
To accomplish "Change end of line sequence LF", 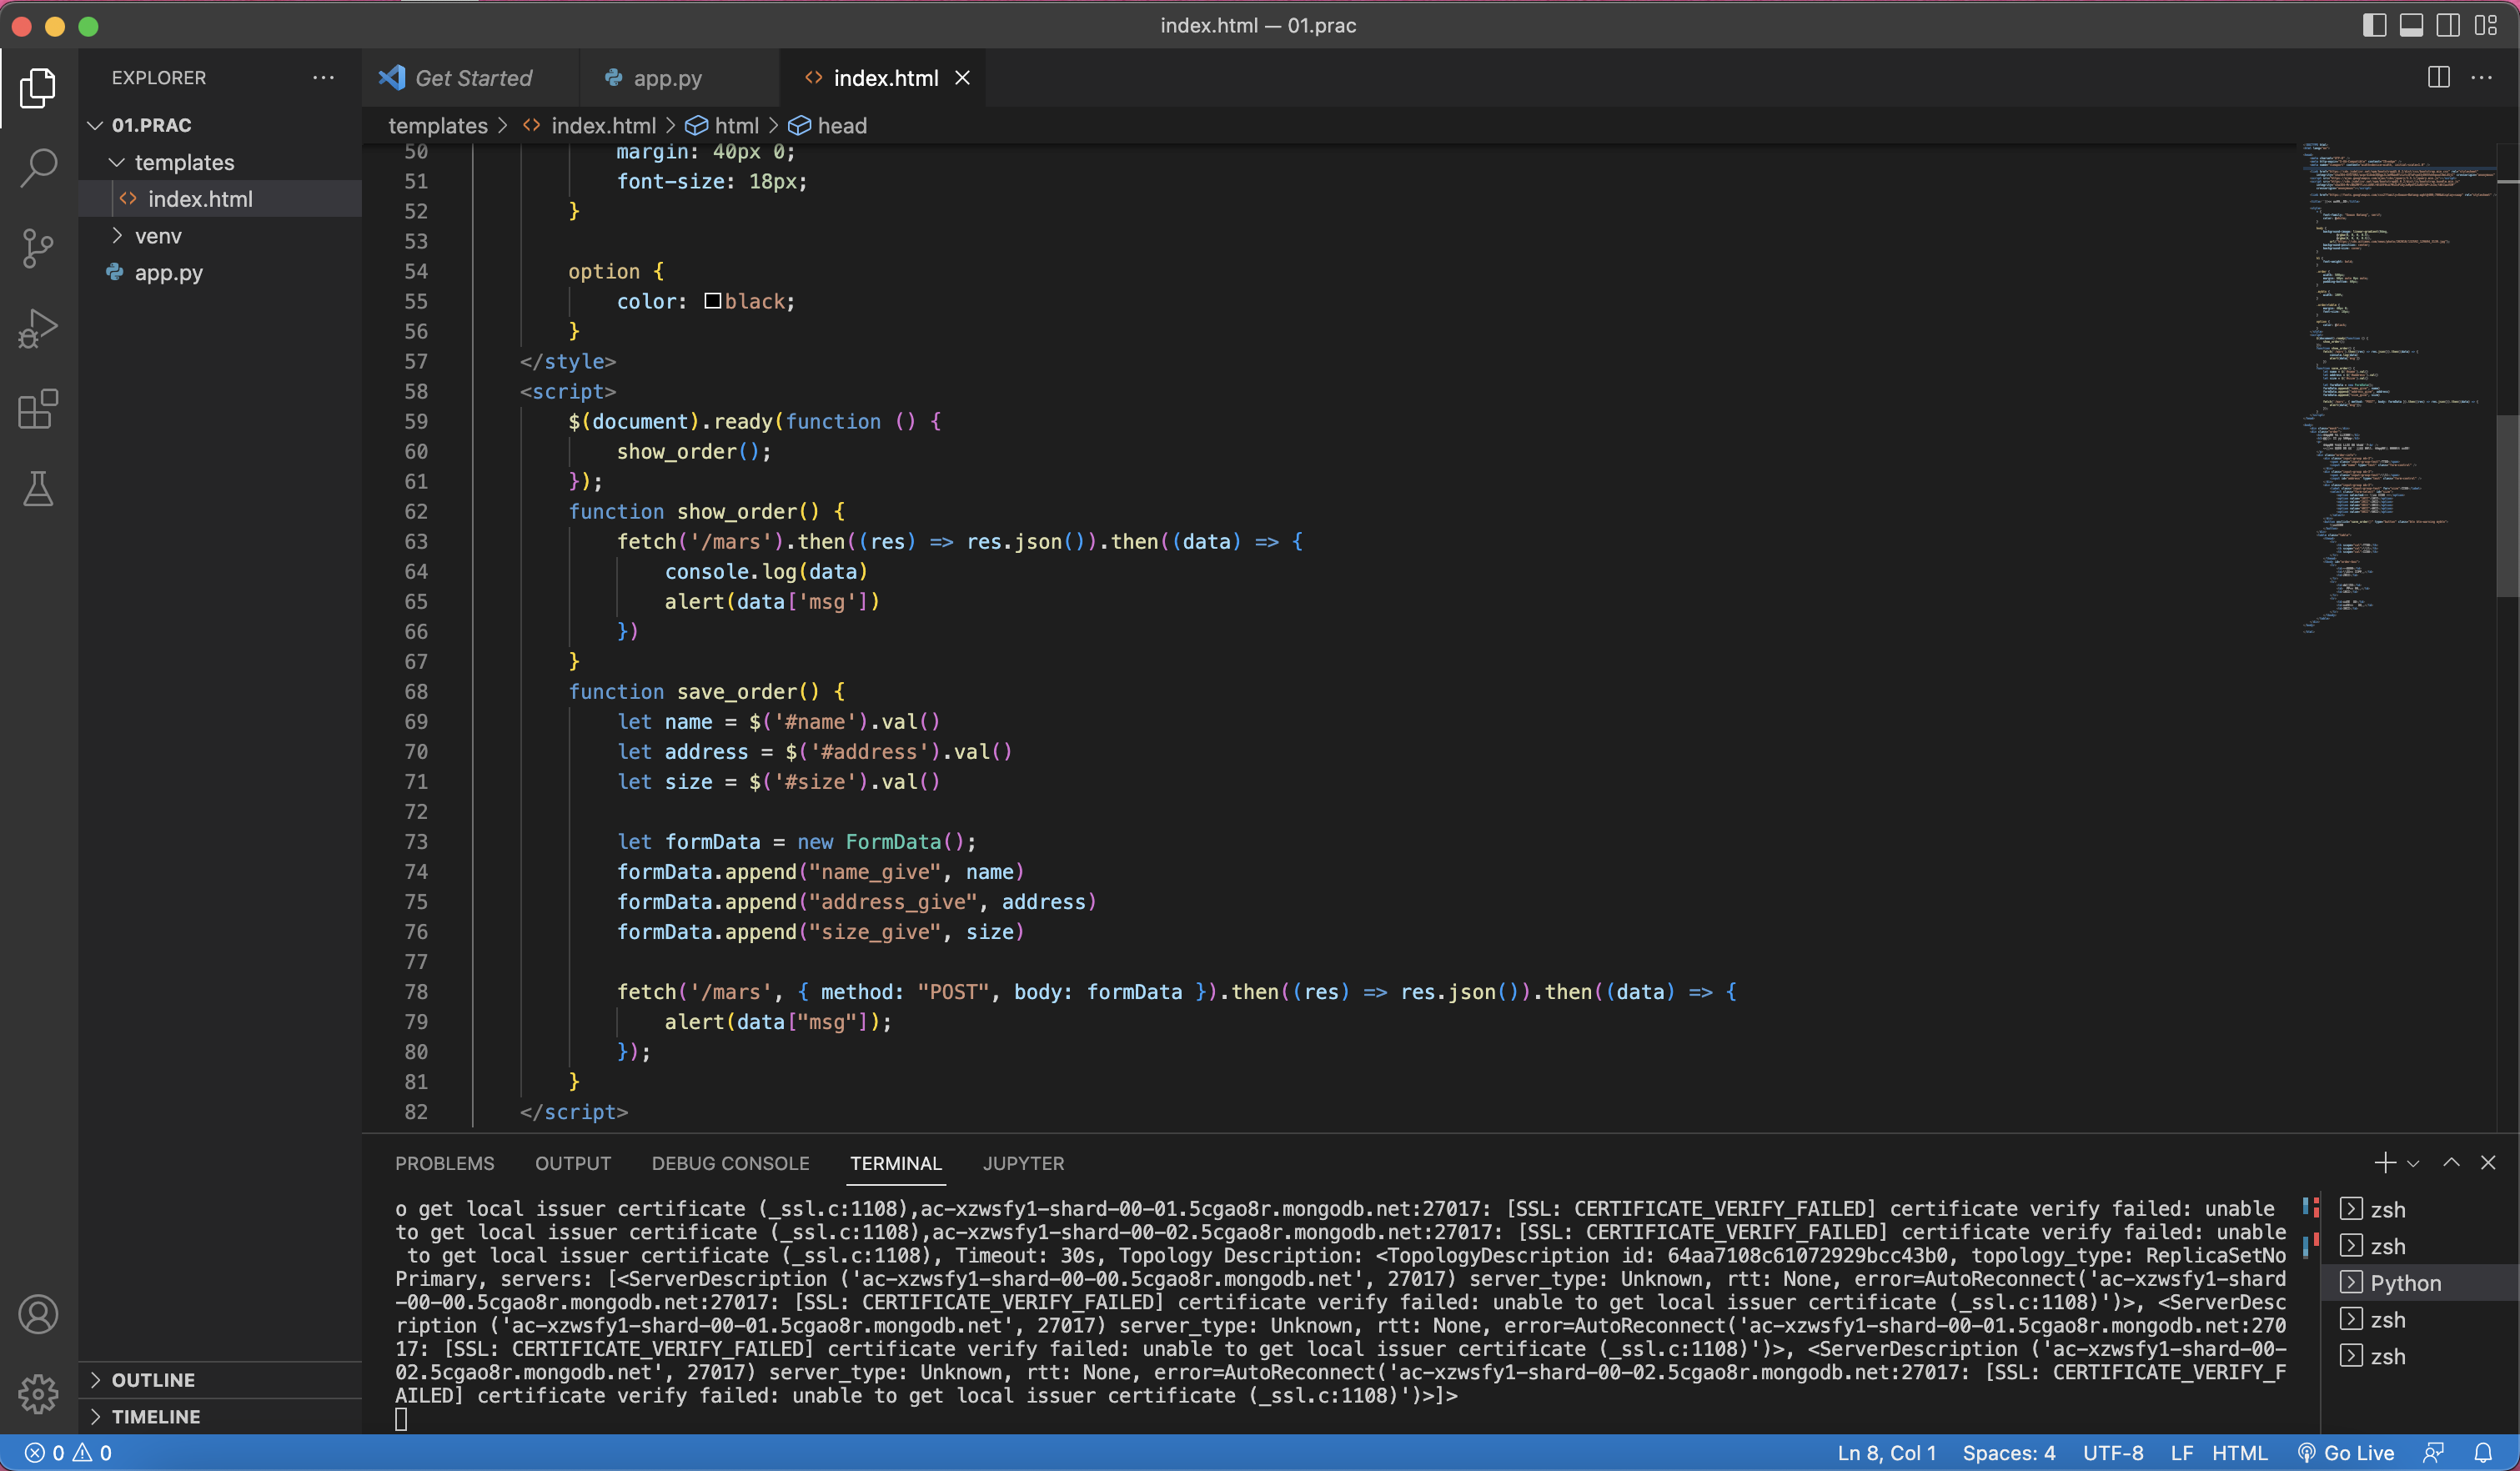I will click(2182, 1453).
